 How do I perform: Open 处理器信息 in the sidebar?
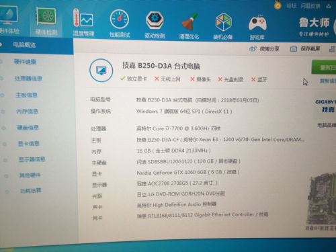[x=28, y=79]
